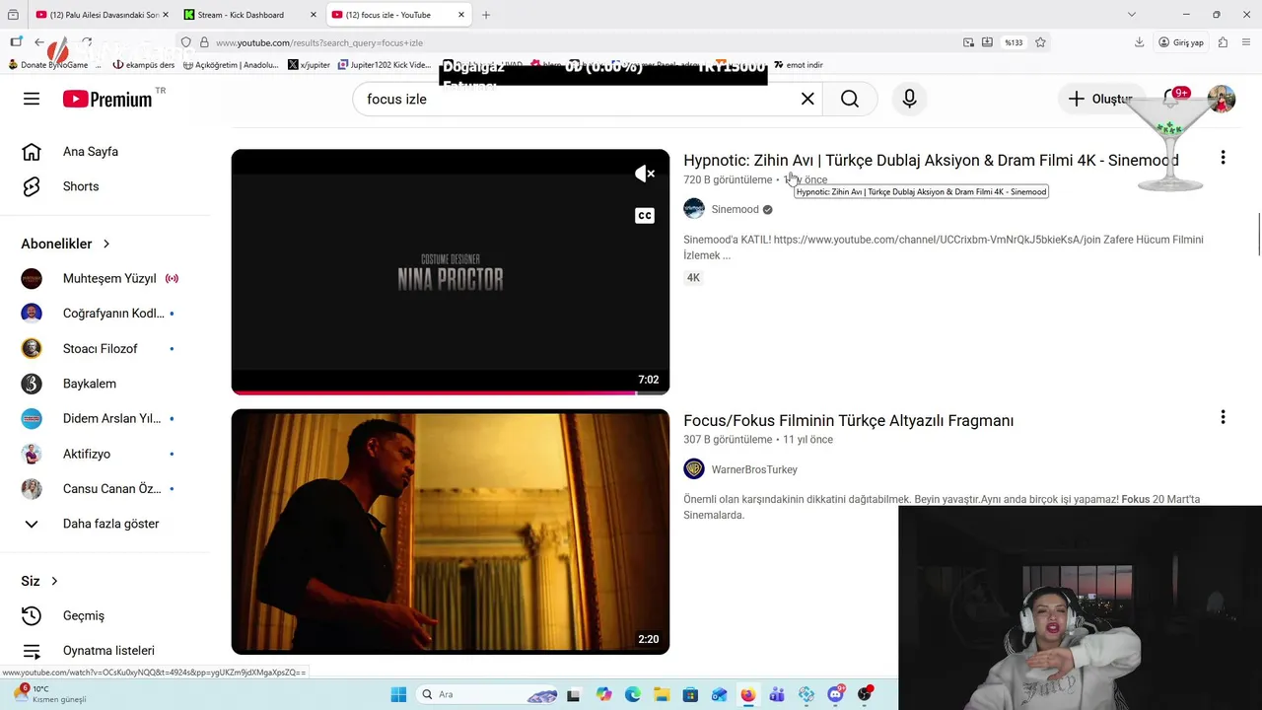The image size is (1262, 710).
Task: Open the Focus/Fokus trailer thumbnail
Action: pyautogui.click(x=451, y=532)
